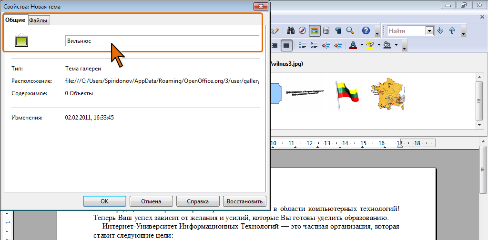Toggle nonprinting characters pilcrow icon
The width and height of the screenshot is (488, 240).
pyautogui.click(x=338, y=31)
